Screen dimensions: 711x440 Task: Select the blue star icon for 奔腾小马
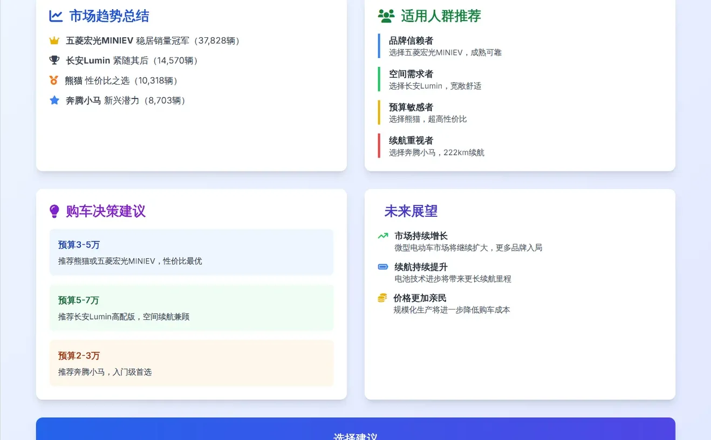point(54,100)
